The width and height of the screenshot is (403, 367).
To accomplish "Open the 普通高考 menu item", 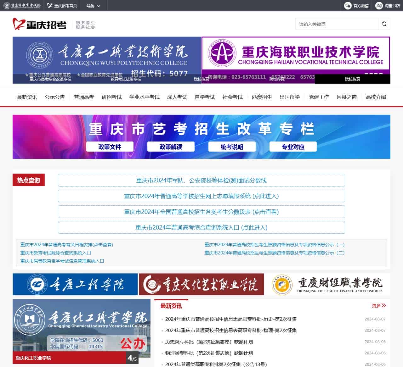I will (84, 97).
